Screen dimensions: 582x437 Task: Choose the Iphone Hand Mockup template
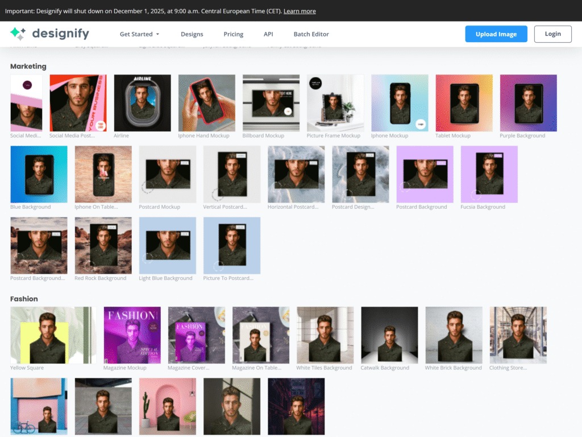pos(207,102)
